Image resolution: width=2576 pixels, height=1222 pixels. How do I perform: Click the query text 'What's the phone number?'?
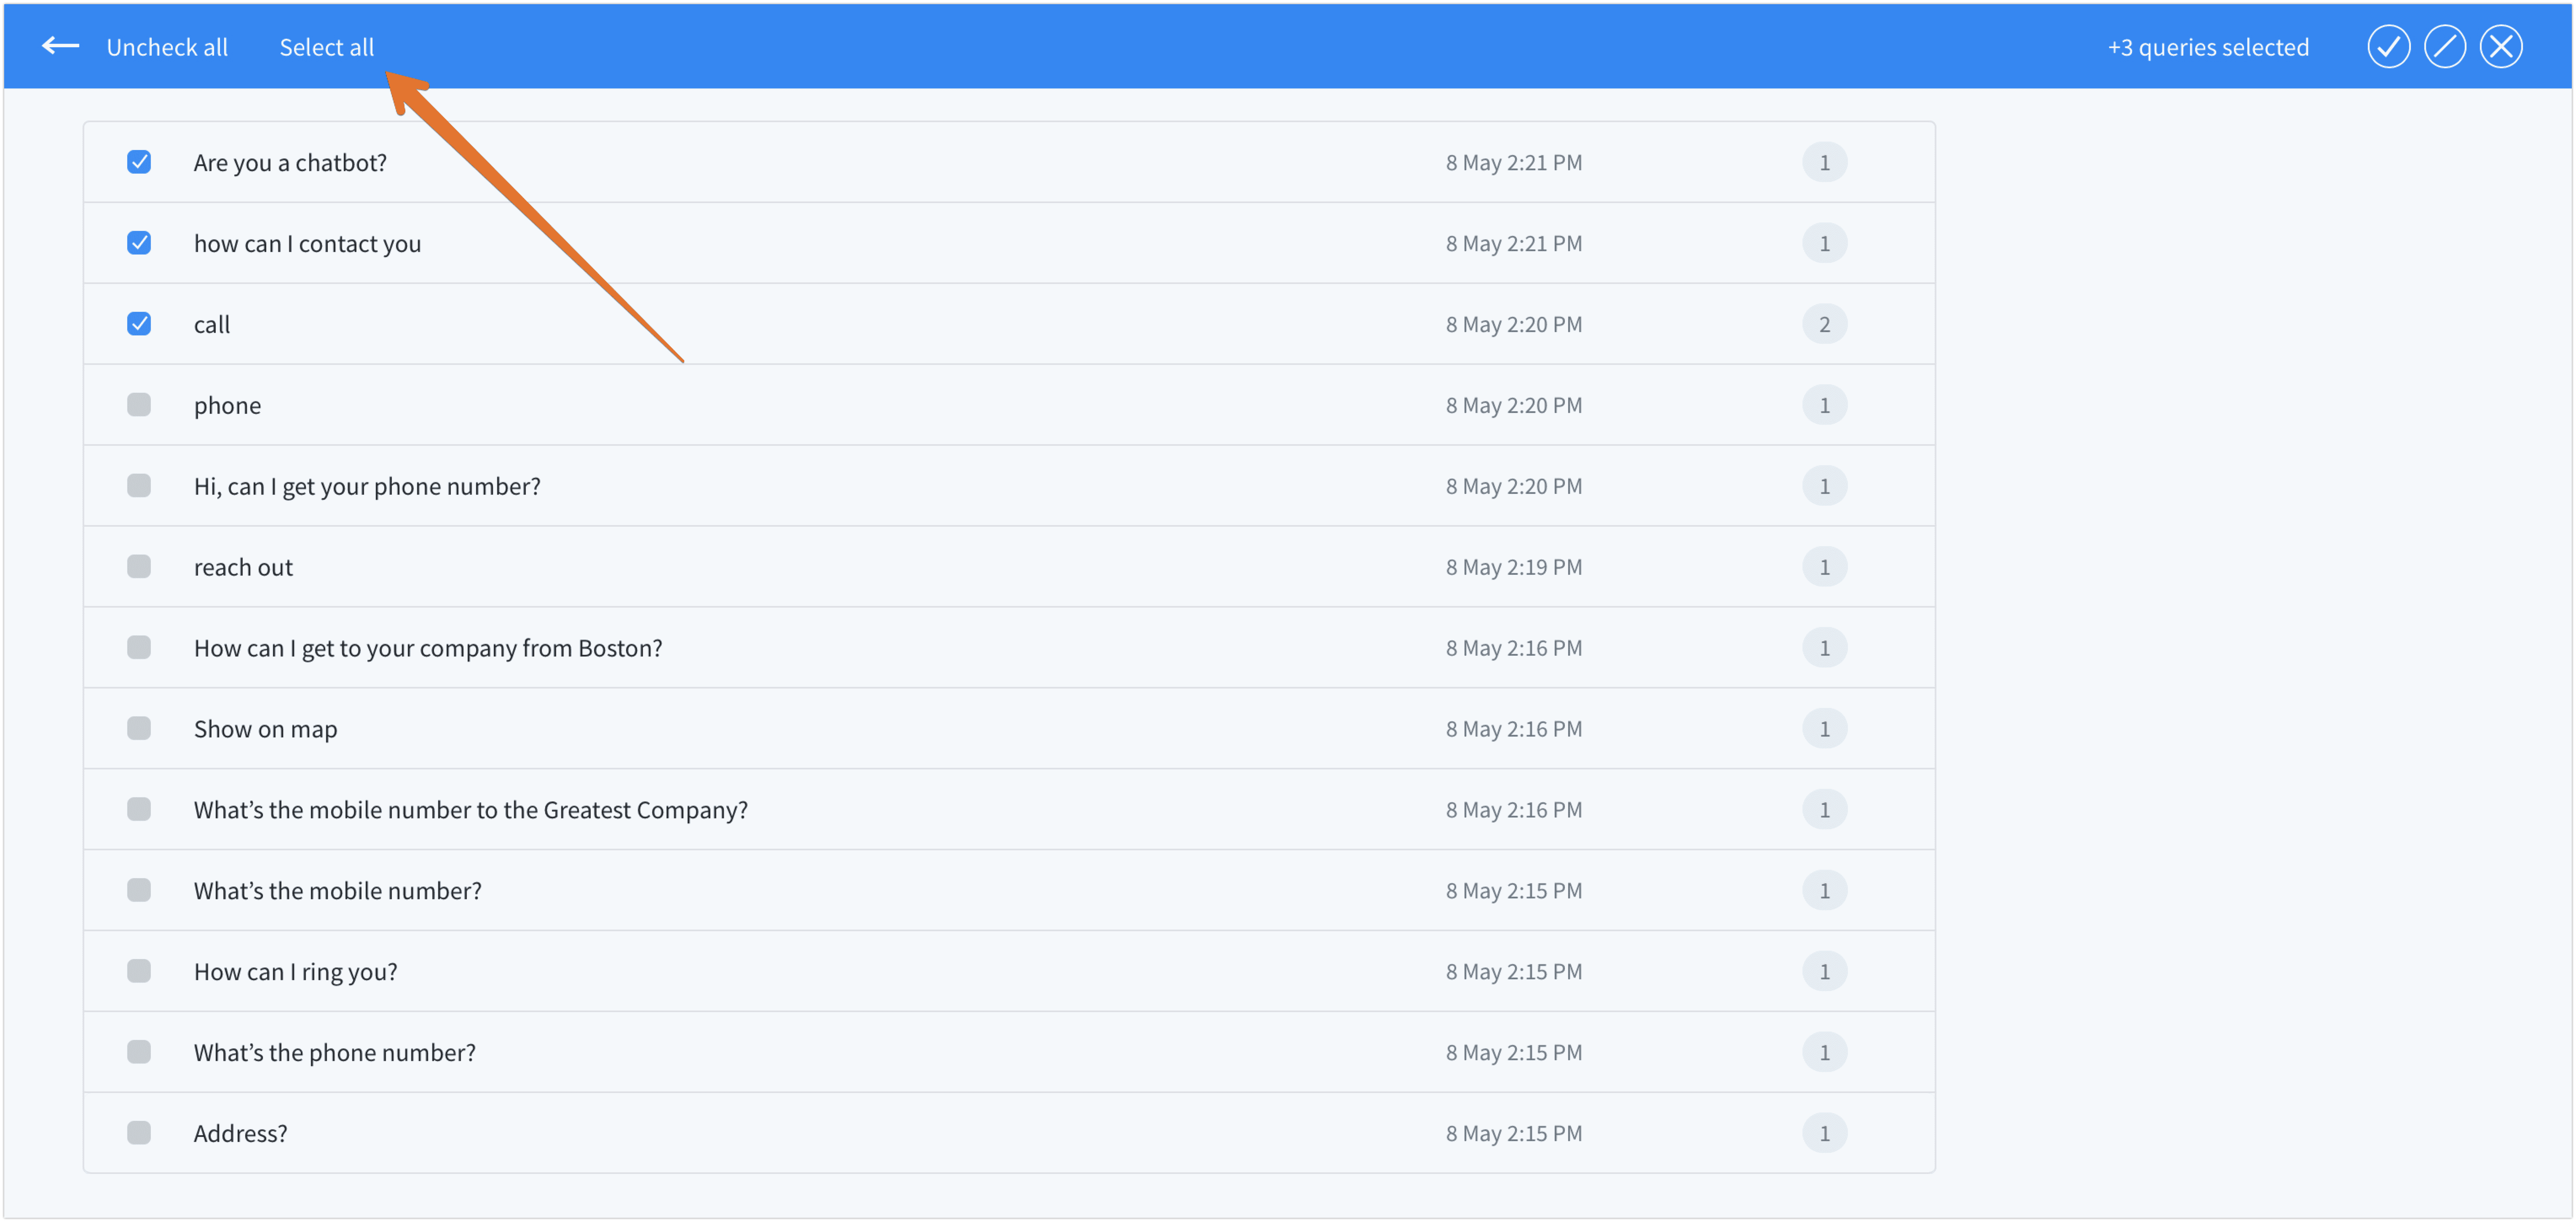click(334, 1054)
